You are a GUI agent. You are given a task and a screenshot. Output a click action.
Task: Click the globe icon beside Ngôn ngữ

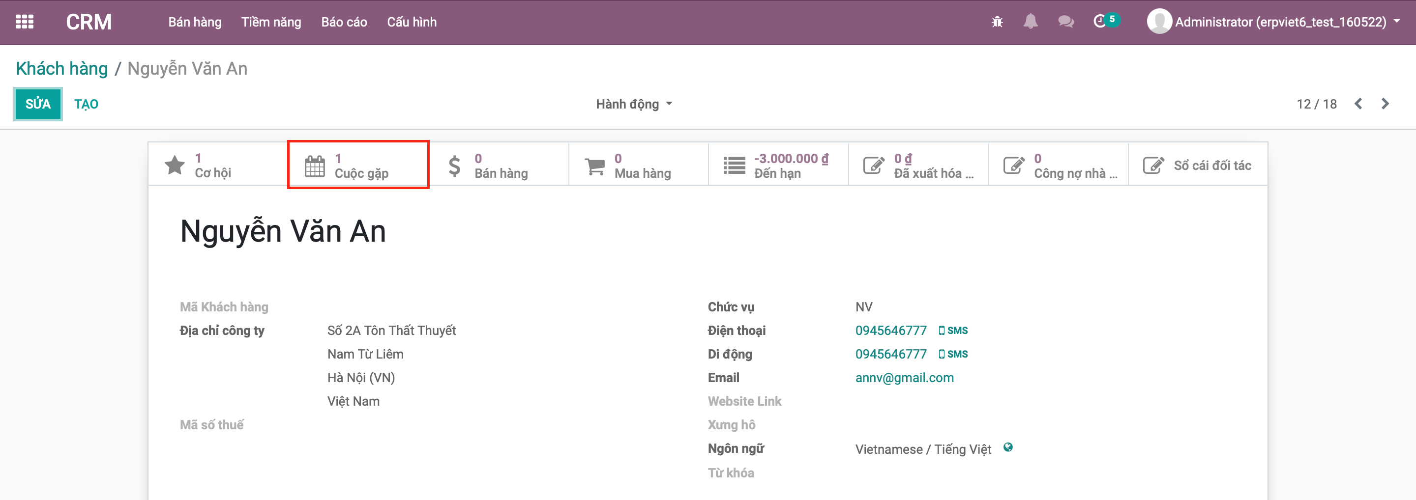click(1008, 447)
